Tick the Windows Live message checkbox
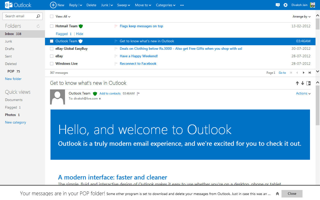The image size is (320, 200). [52, 64]
